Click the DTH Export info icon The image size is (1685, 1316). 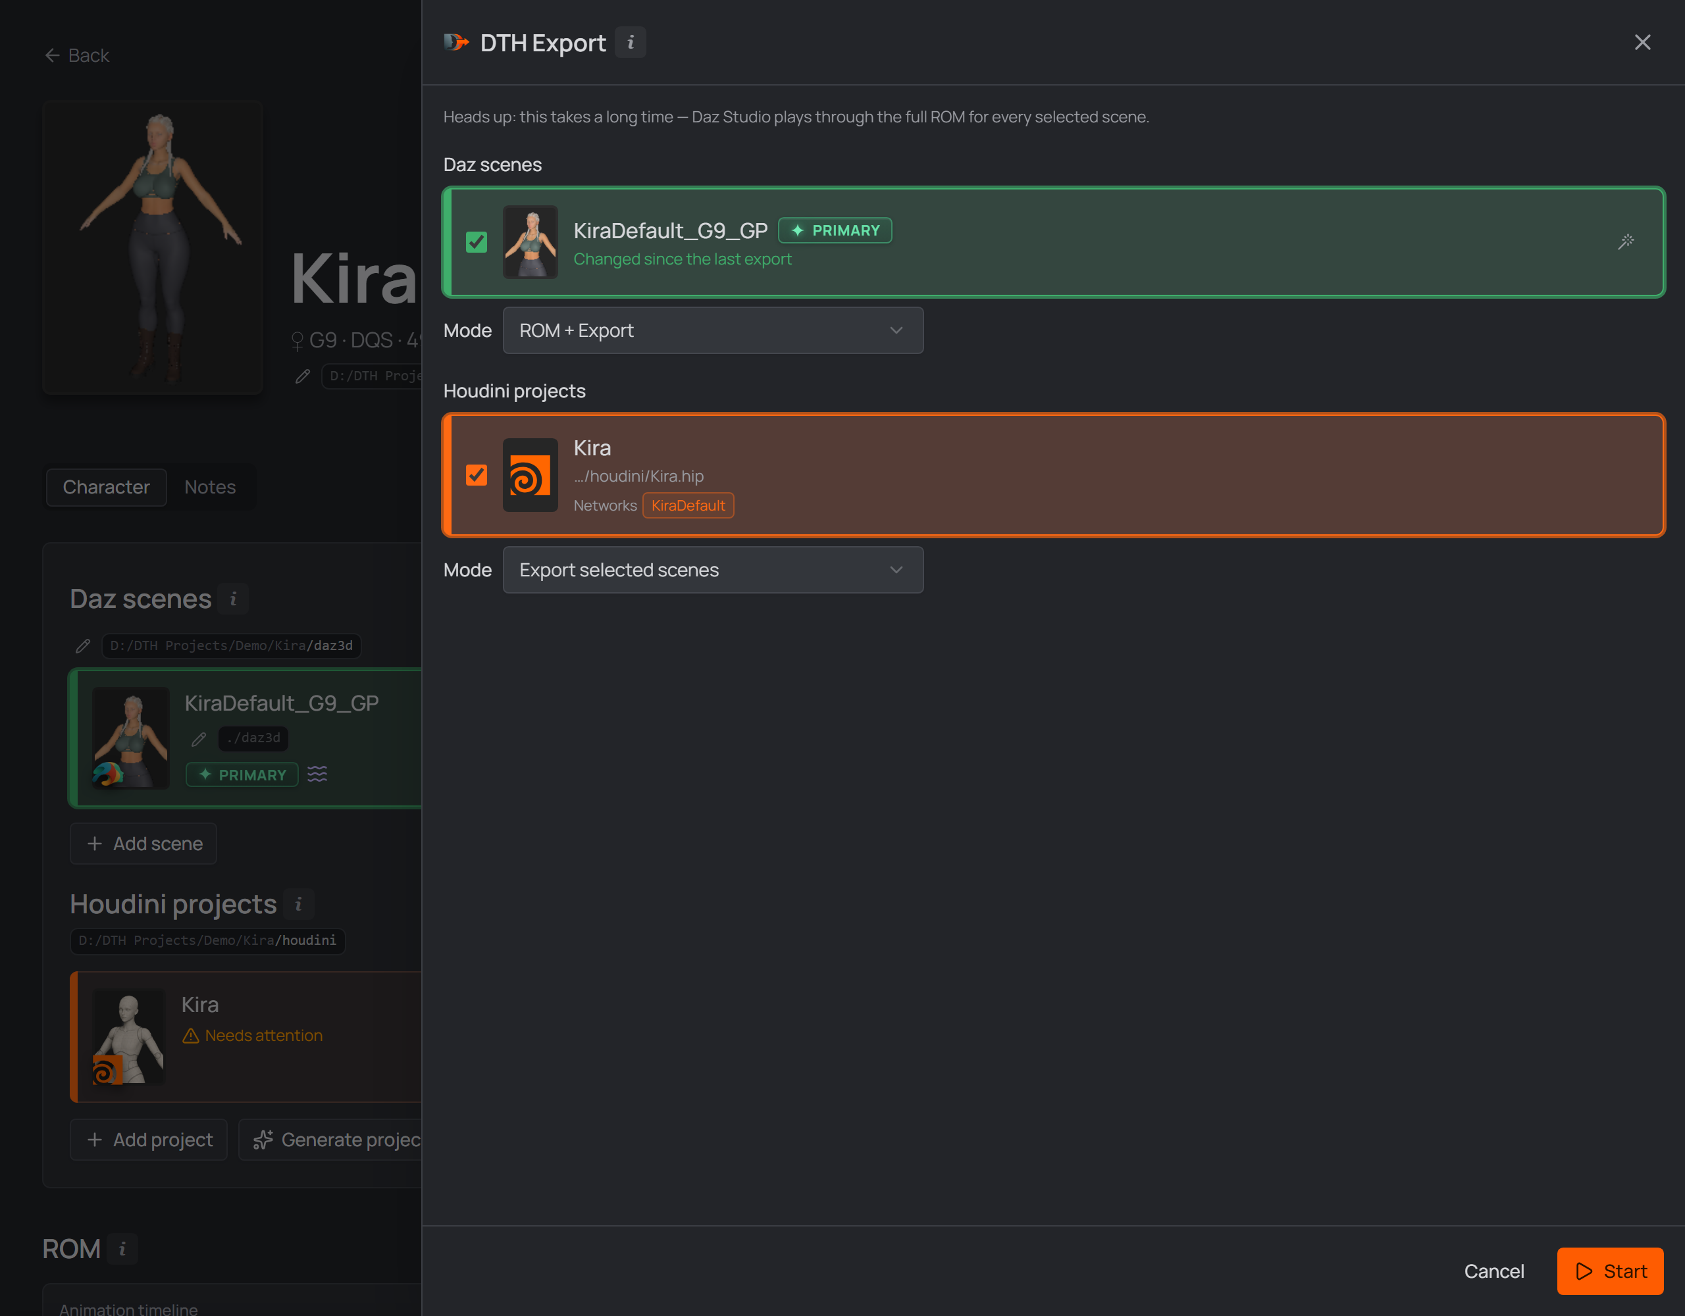coord(631,42)
